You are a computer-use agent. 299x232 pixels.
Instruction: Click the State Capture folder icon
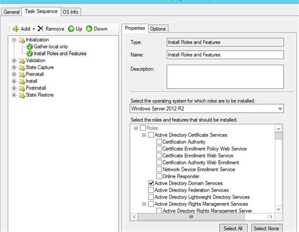coord(22,68)
